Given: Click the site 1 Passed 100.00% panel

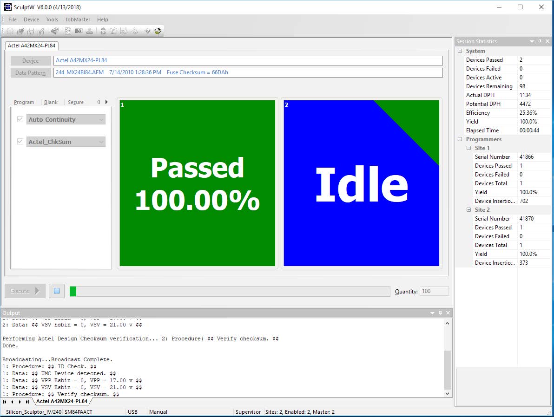Looking at the screenshot, I should 197,183.
